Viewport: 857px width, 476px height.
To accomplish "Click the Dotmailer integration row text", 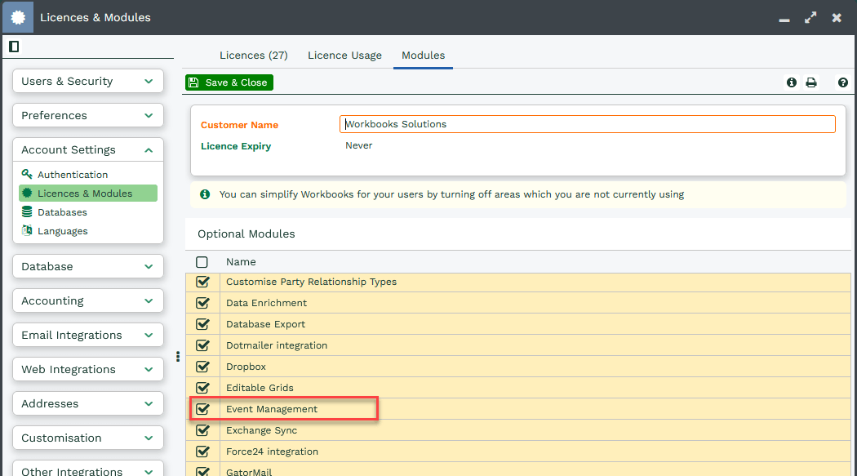I will point(277,345).
